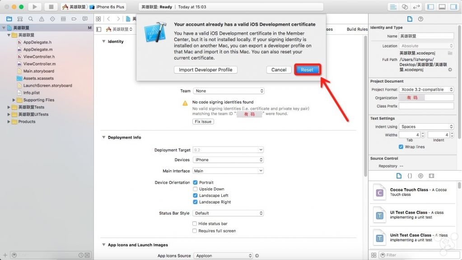This screenshot has height=260, width=462.
Task: Open the Team dropdown showing None
Action: pos(228,91)
